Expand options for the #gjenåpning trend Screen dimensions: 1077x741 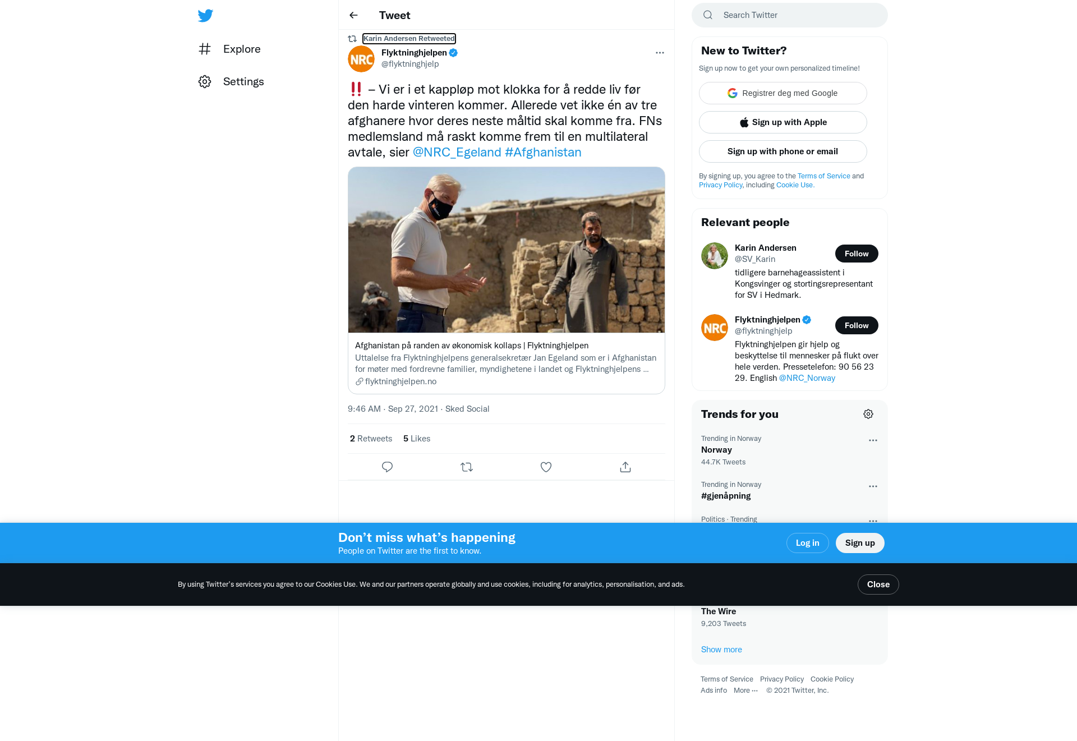[x=873, y=486]
